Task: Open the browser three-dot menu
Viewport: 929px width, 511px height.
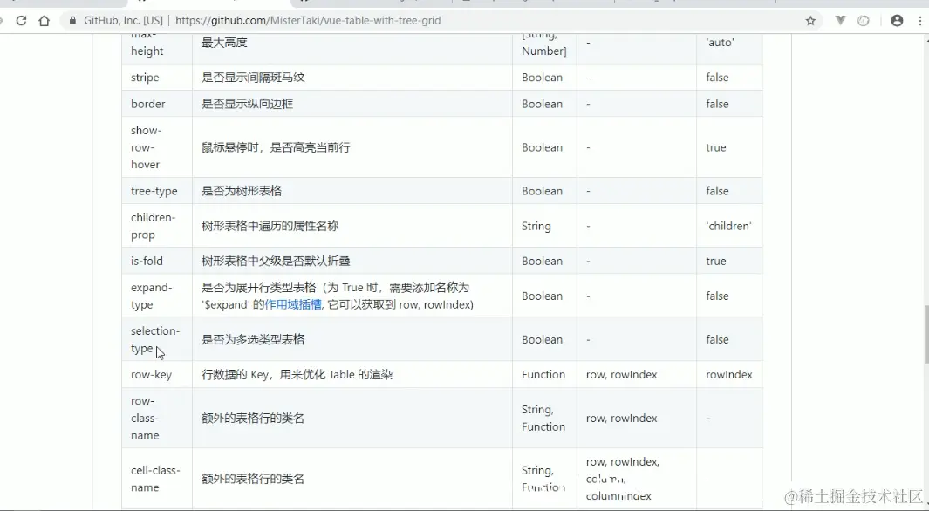Action: [920, 21]
